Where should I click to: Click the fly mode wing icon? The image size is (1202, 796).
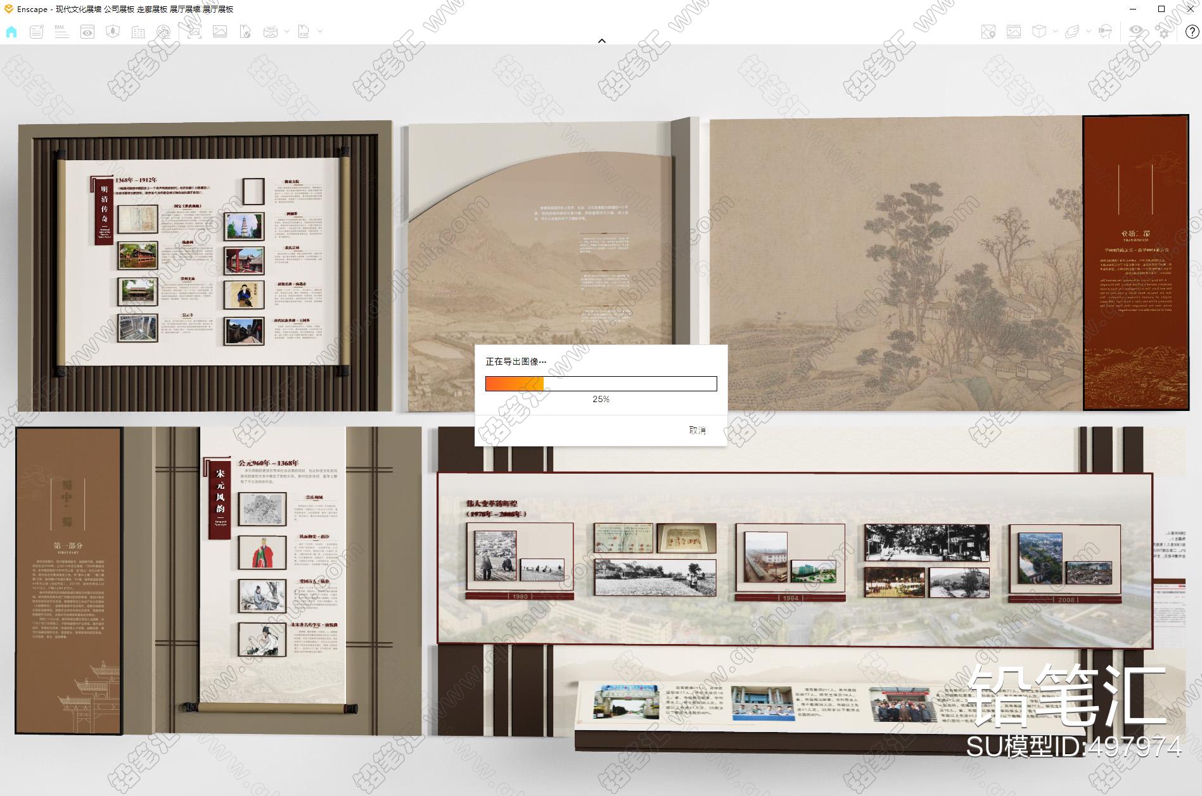point(1072,32)
